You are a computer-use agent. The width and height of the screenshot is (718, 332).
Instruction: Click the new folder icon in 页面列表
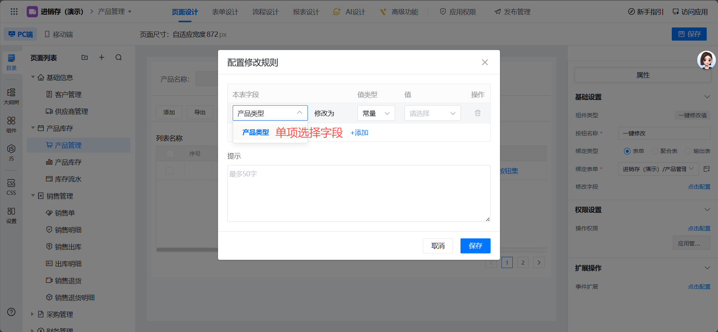click(x=85, y=58)
